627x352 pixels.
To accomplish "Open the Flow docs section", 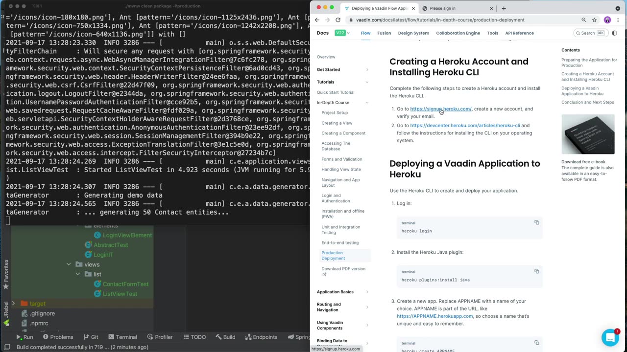I will click(x=365, y=33).
